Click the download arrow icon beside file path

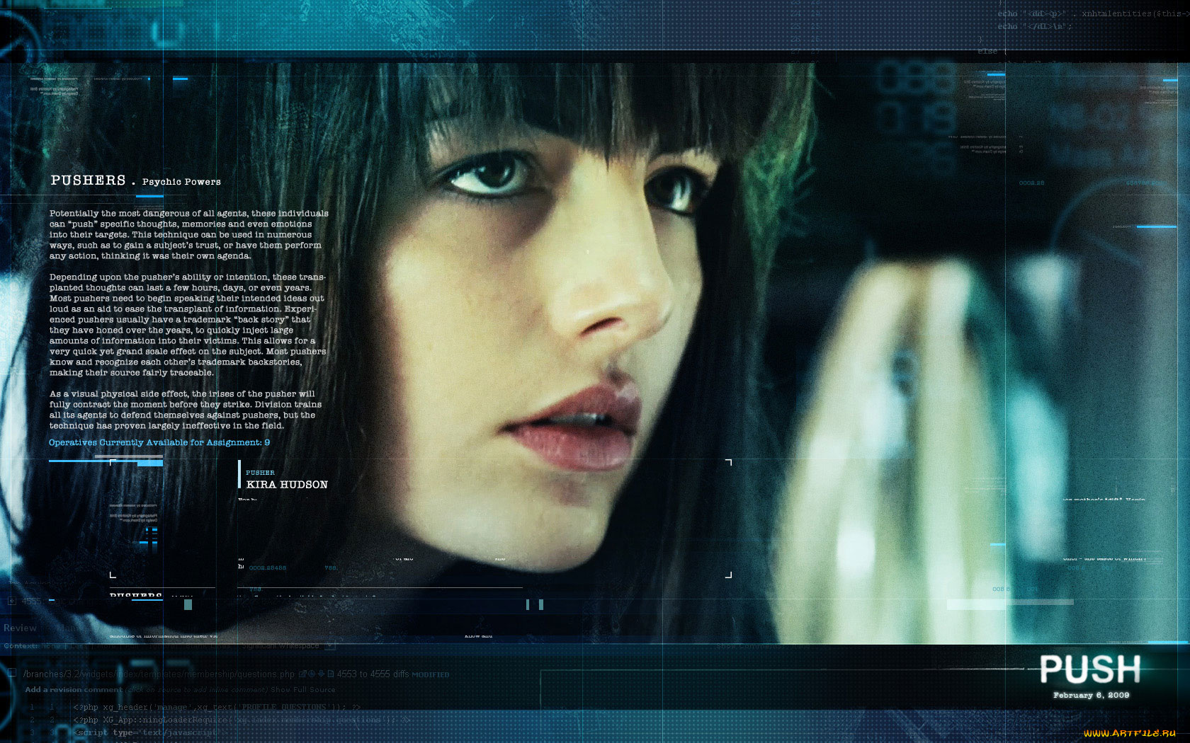point(321,674)
